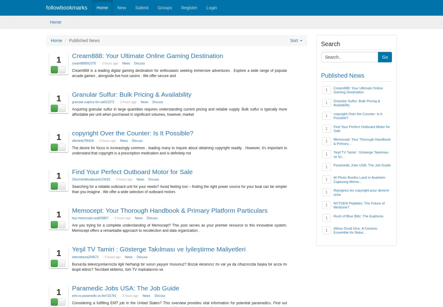This screenshot has height=307, width=443.
Task: Upvote the Granular Sulfur post
Action: click(x=54, y=108)
